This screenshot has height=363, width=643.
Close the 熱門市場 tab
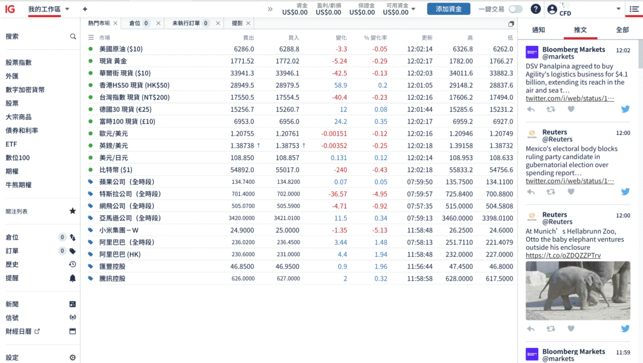(116, 23)
